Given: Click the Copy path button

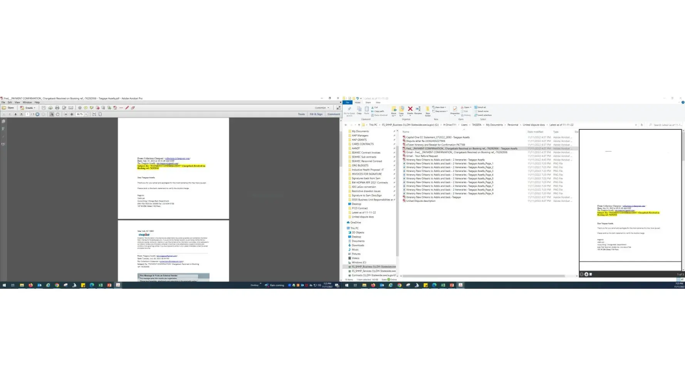Looking at the screenshot, I should [x=378, y=111].
